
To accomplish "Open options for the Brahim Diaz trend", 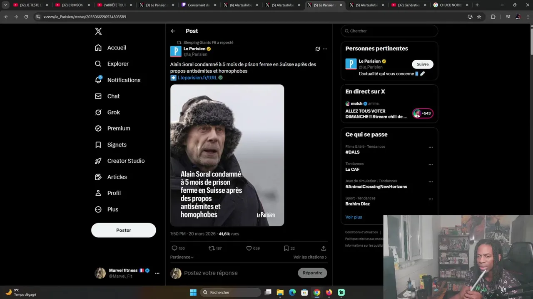I will pyautogui.click(x=431, y=199).
